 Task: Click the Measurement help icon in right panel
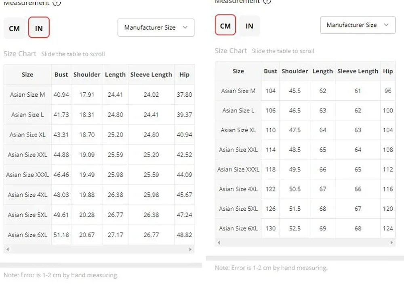tap(267, 1)
